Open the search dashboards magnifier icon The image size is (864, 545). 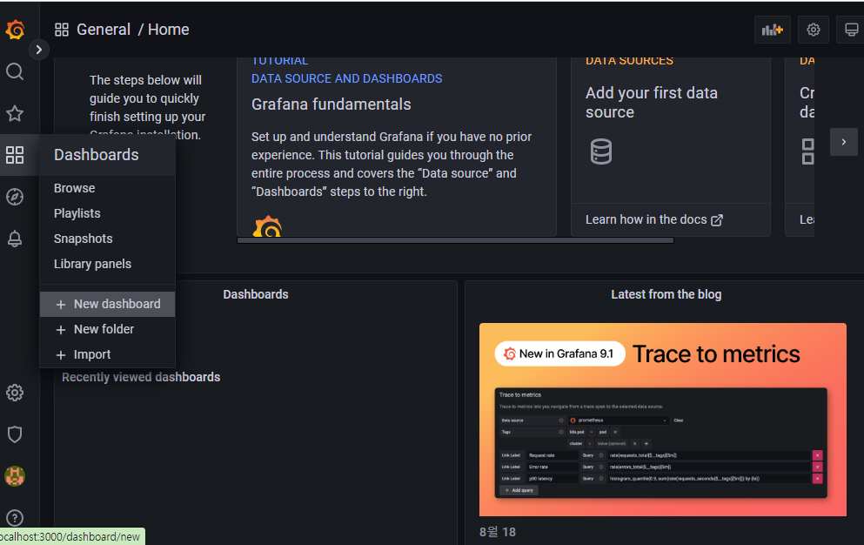pos(15,71)
